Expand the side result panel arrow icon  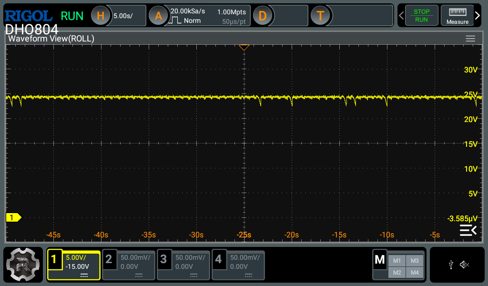coord(468,230)
